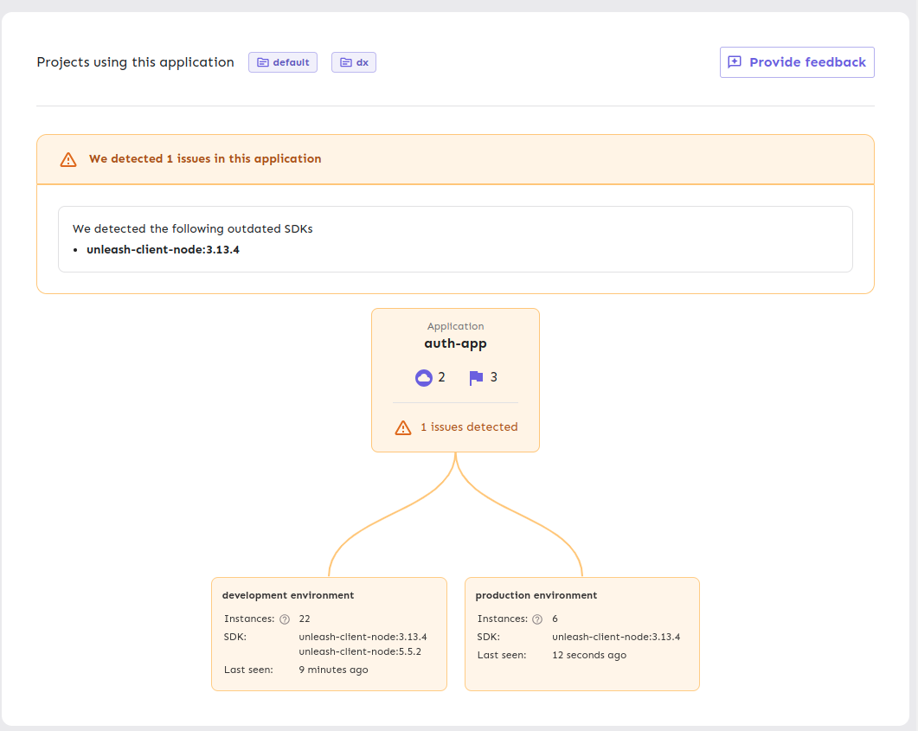Viewport: 918px width, 731px height.
Task: Click the help icon next to development Instances
Action: 283,619
